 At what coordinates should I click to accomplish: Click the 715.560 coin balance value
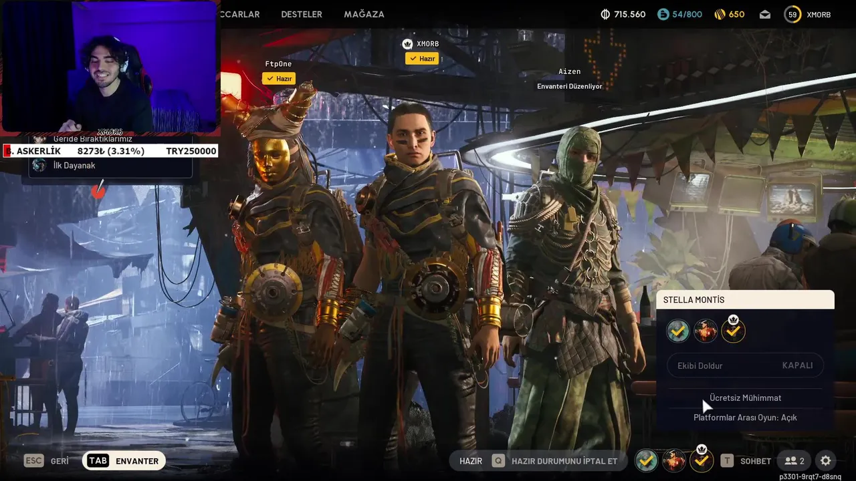click(x=630, y=14)
